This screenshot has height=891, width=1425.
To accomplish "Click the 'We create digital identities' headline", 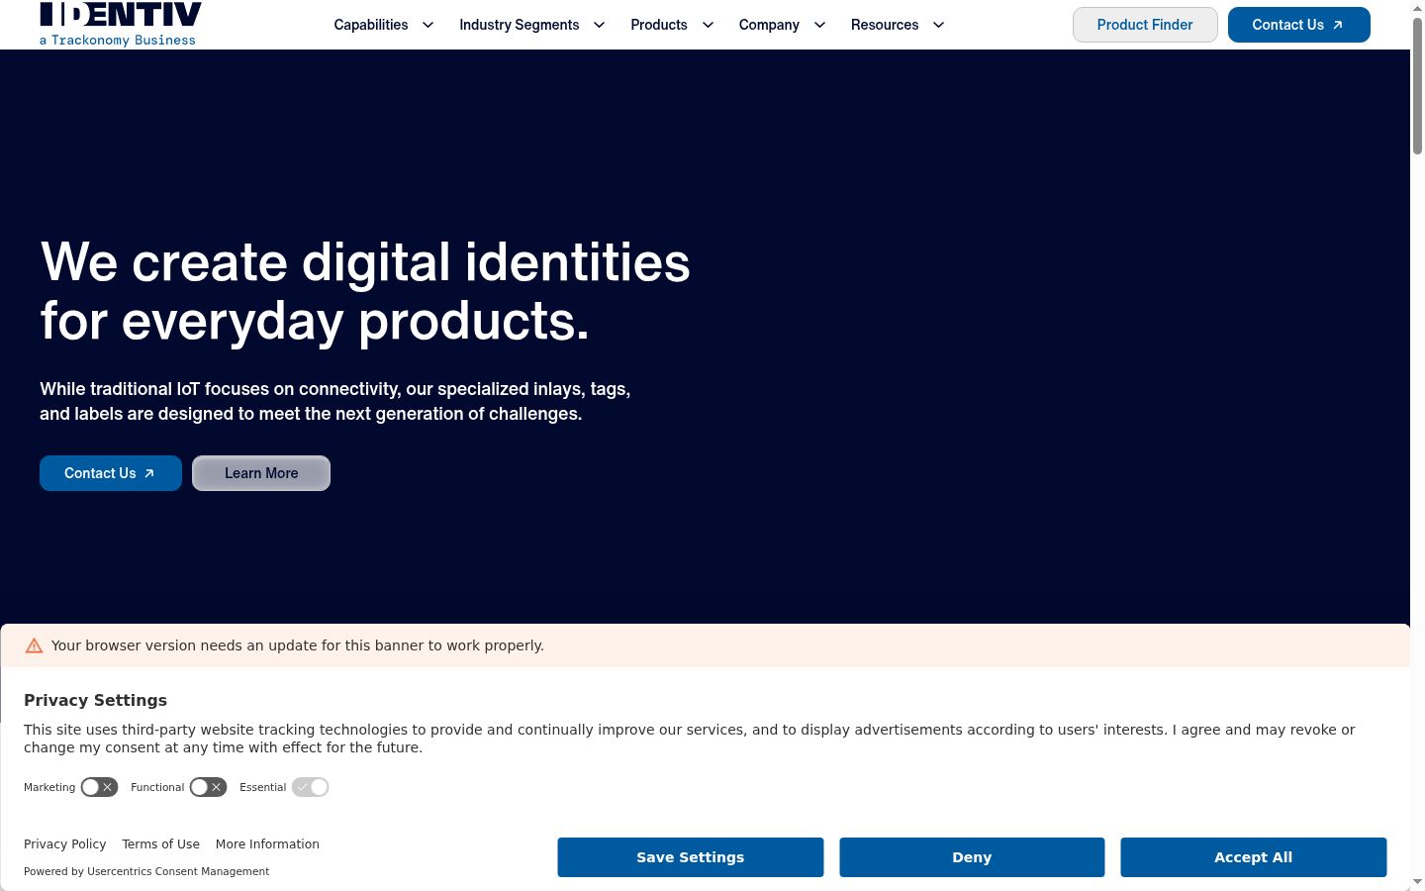I will pos(365,291).
